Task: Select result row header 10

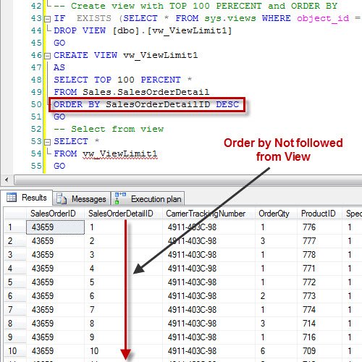Action: [x=14, y=351]
